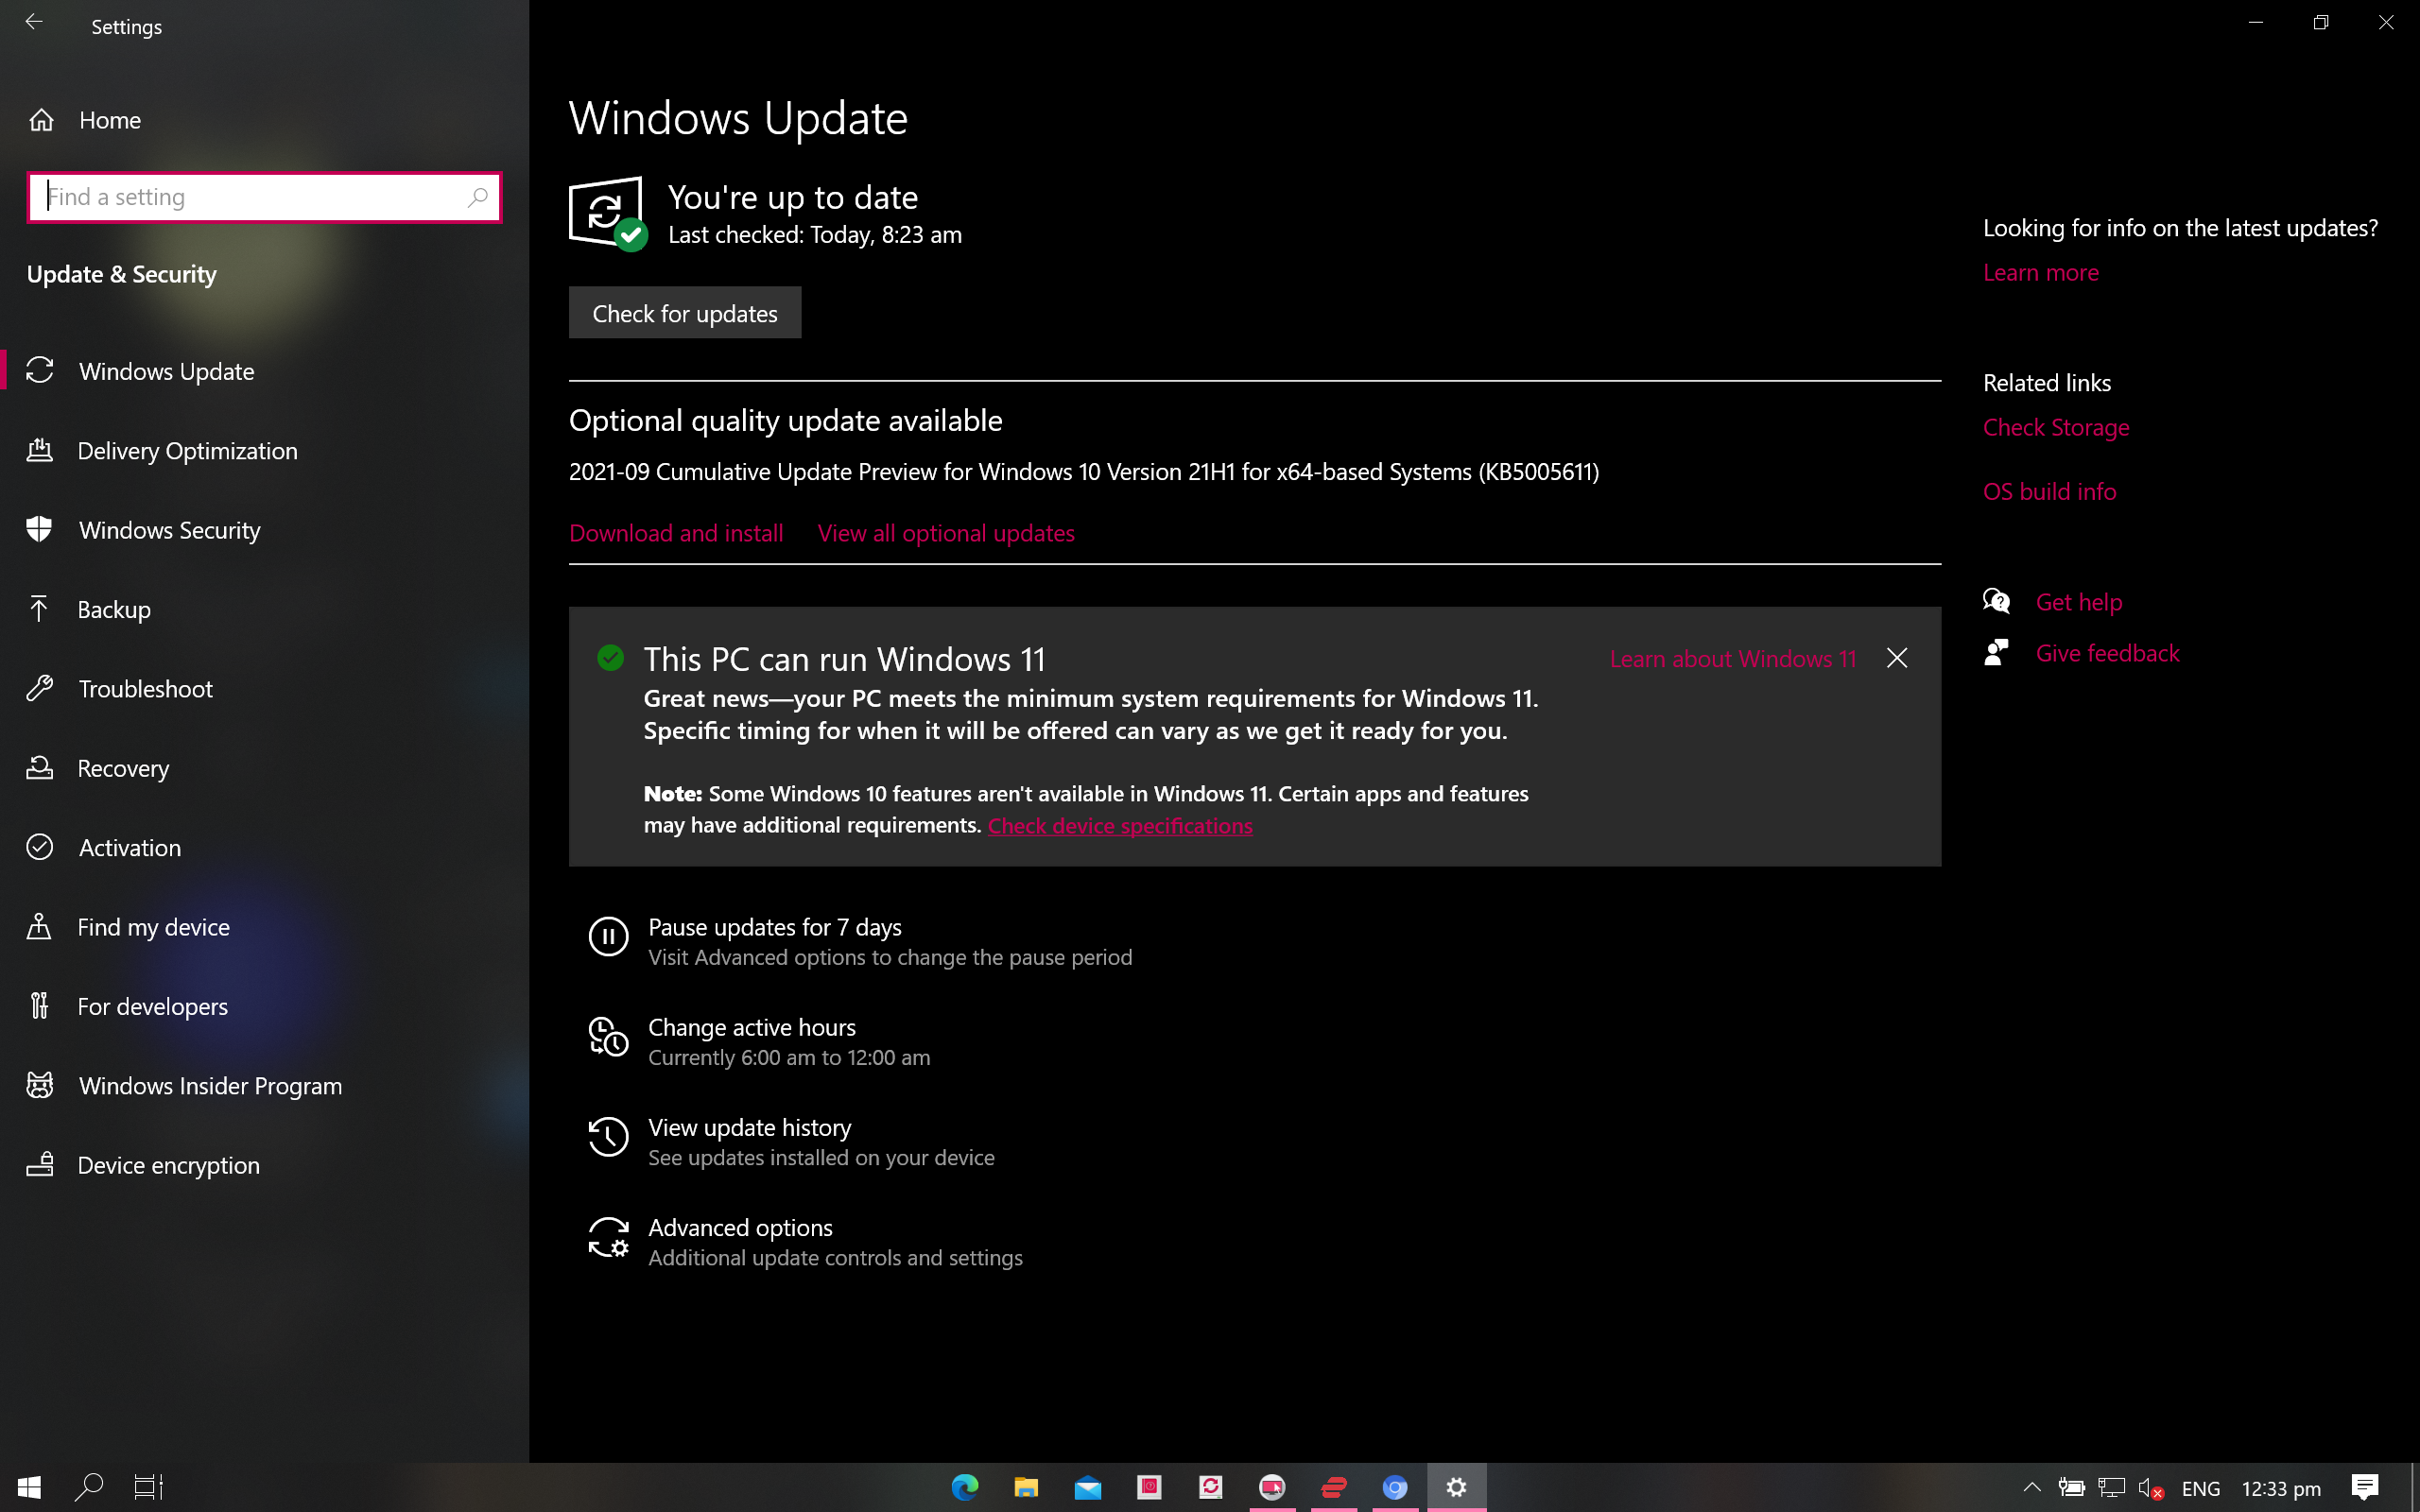Click the View update history clock icon
2420x1512 pixels.
pyautogui.click(x=608, y=1137)
